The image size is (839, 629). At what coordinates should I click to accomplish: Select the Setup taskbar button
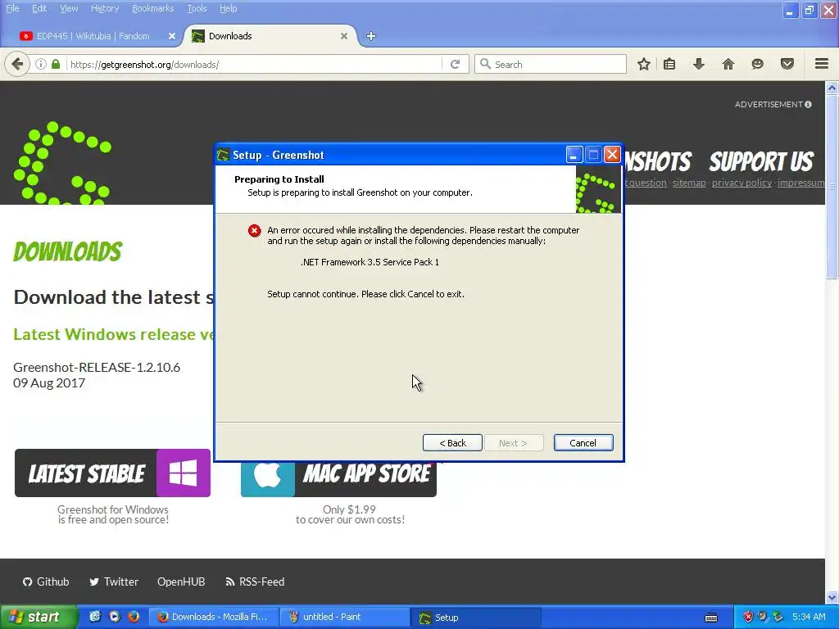476,617
